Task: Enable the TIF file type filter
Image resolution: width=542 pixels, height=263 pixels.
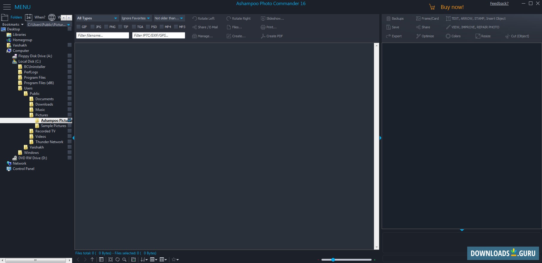Action: coord(120,27)
